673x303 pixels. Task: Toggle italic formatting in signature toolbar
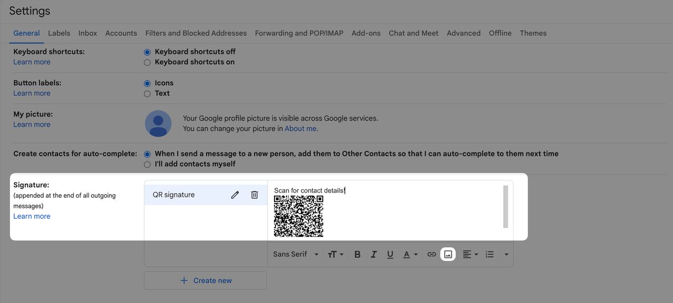[x=374, y=254]
